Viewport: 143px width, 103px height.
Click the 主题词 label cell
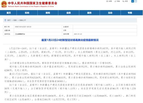click(67, 27)
